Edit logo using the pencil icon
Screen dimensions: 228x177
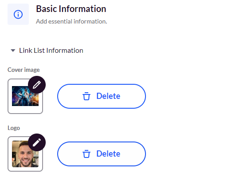click(37, 142)
